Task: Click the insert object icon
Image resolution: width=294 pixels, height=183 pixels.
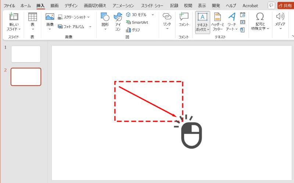Action: tap(243, 30)
